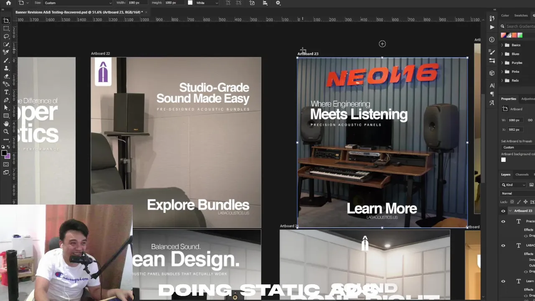Toggle lock position in Layers panel
Viewport: 535px width, 301px height.
click(526, 202)
